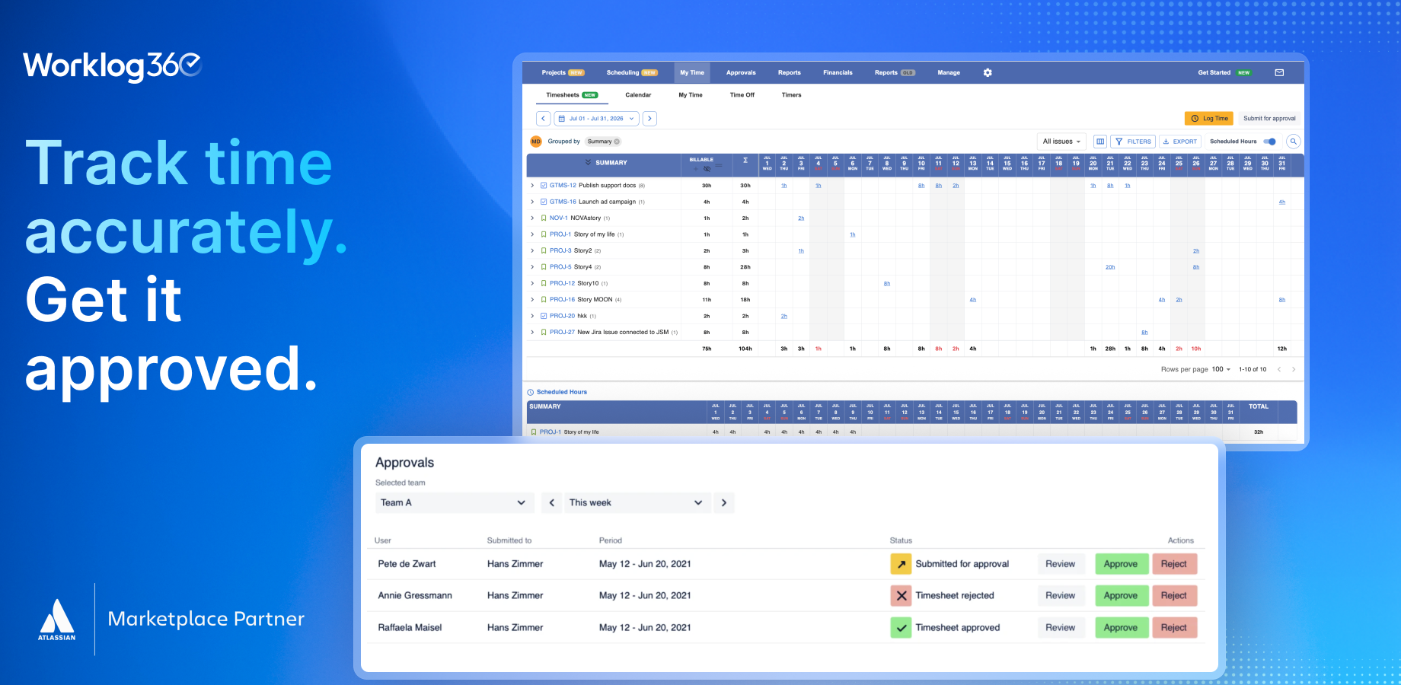1401x685 pixels.
Task: Click the task-type icon of GTMS-16 Launch ad campaign
Action: [x=544, y=202]
